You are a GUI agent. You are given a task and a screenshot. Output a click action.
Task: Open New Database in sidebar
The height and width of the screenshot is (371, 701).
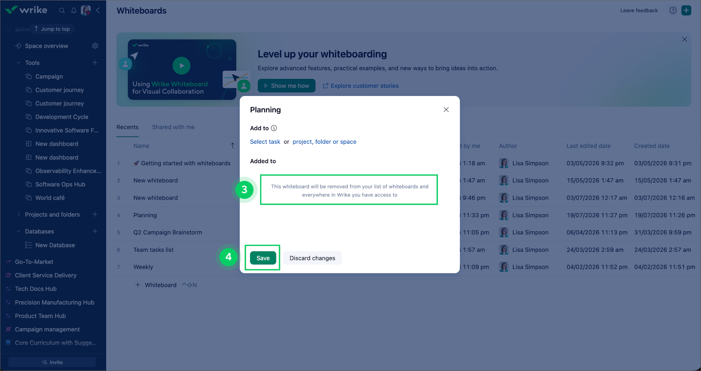click(55, 245)
